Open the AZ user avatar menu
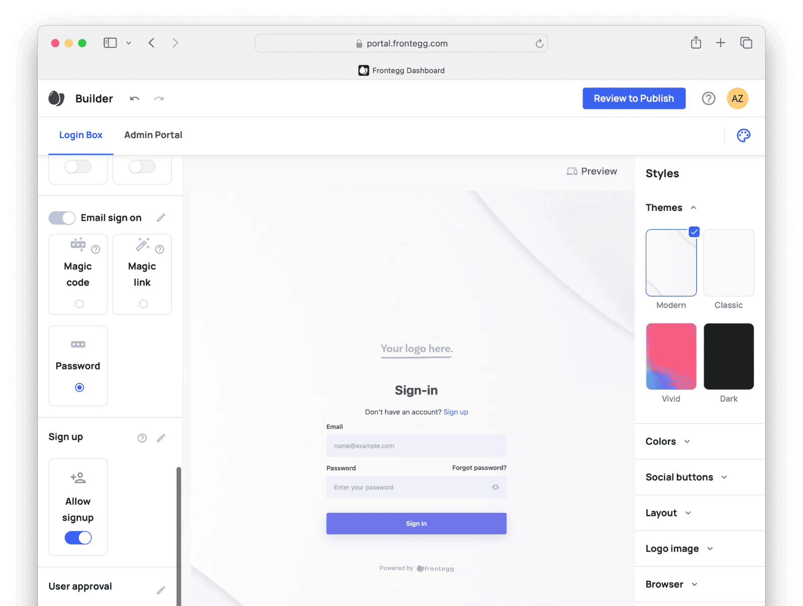Viewport: 803px width, 606px height. coord(737,98)
